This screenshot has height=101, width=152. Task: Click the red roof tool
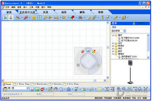pyautogui.click(x=72, y=17)
